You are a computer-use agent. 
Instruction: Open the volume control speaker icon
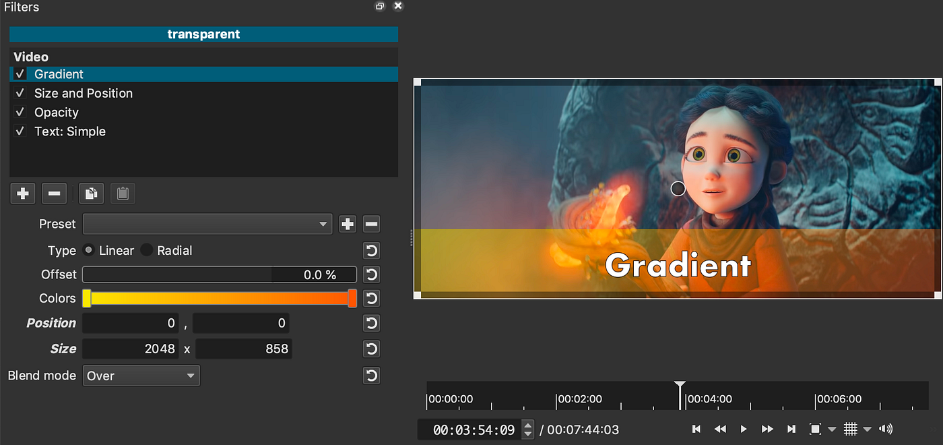[886, 429]
